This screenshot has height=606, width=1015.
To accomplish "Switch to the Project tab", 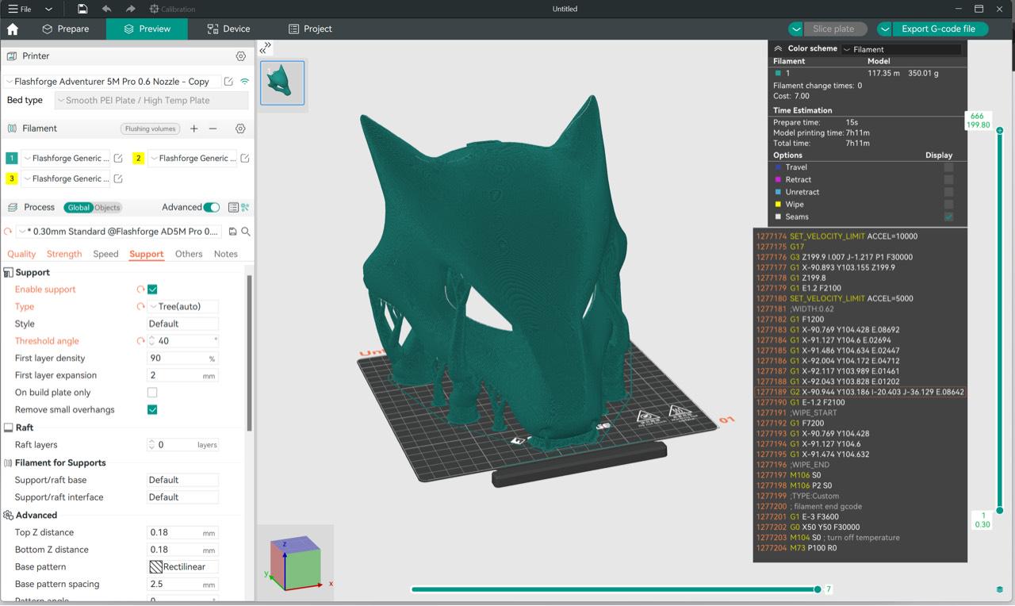I will pyautogui.click(x=310, y=29).
